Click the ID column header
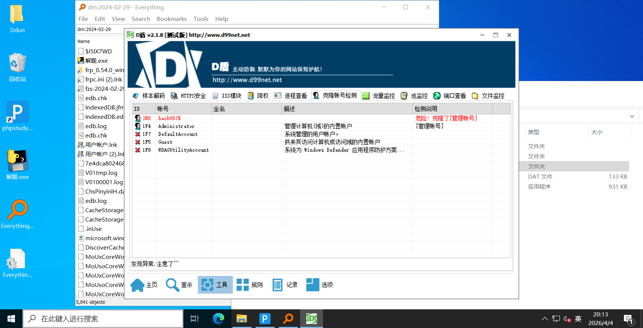Viewport: 643px width, 328px height. (x=144, y=109)
